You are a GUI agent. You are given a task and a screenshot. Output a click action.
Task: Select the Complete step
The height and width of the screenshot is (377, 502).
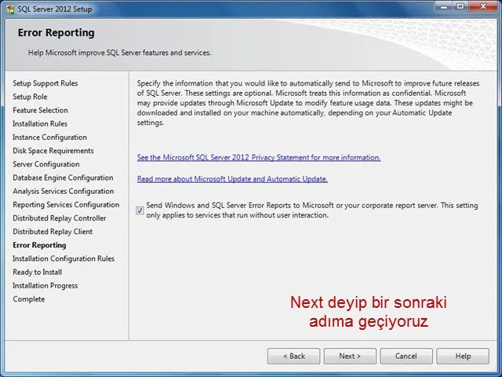point(29,298)
